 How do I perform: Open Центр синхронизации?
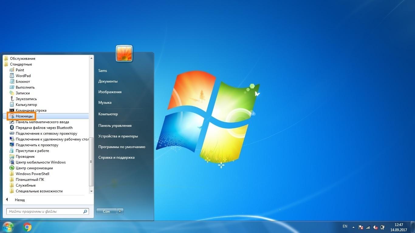click(x=34, y=168)
